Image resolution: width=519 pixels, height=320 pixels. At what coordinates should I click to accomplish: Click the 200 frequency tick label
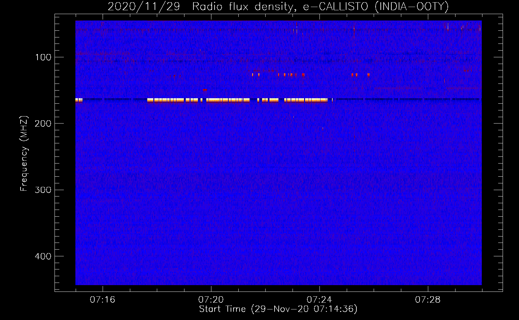(43, 124)
